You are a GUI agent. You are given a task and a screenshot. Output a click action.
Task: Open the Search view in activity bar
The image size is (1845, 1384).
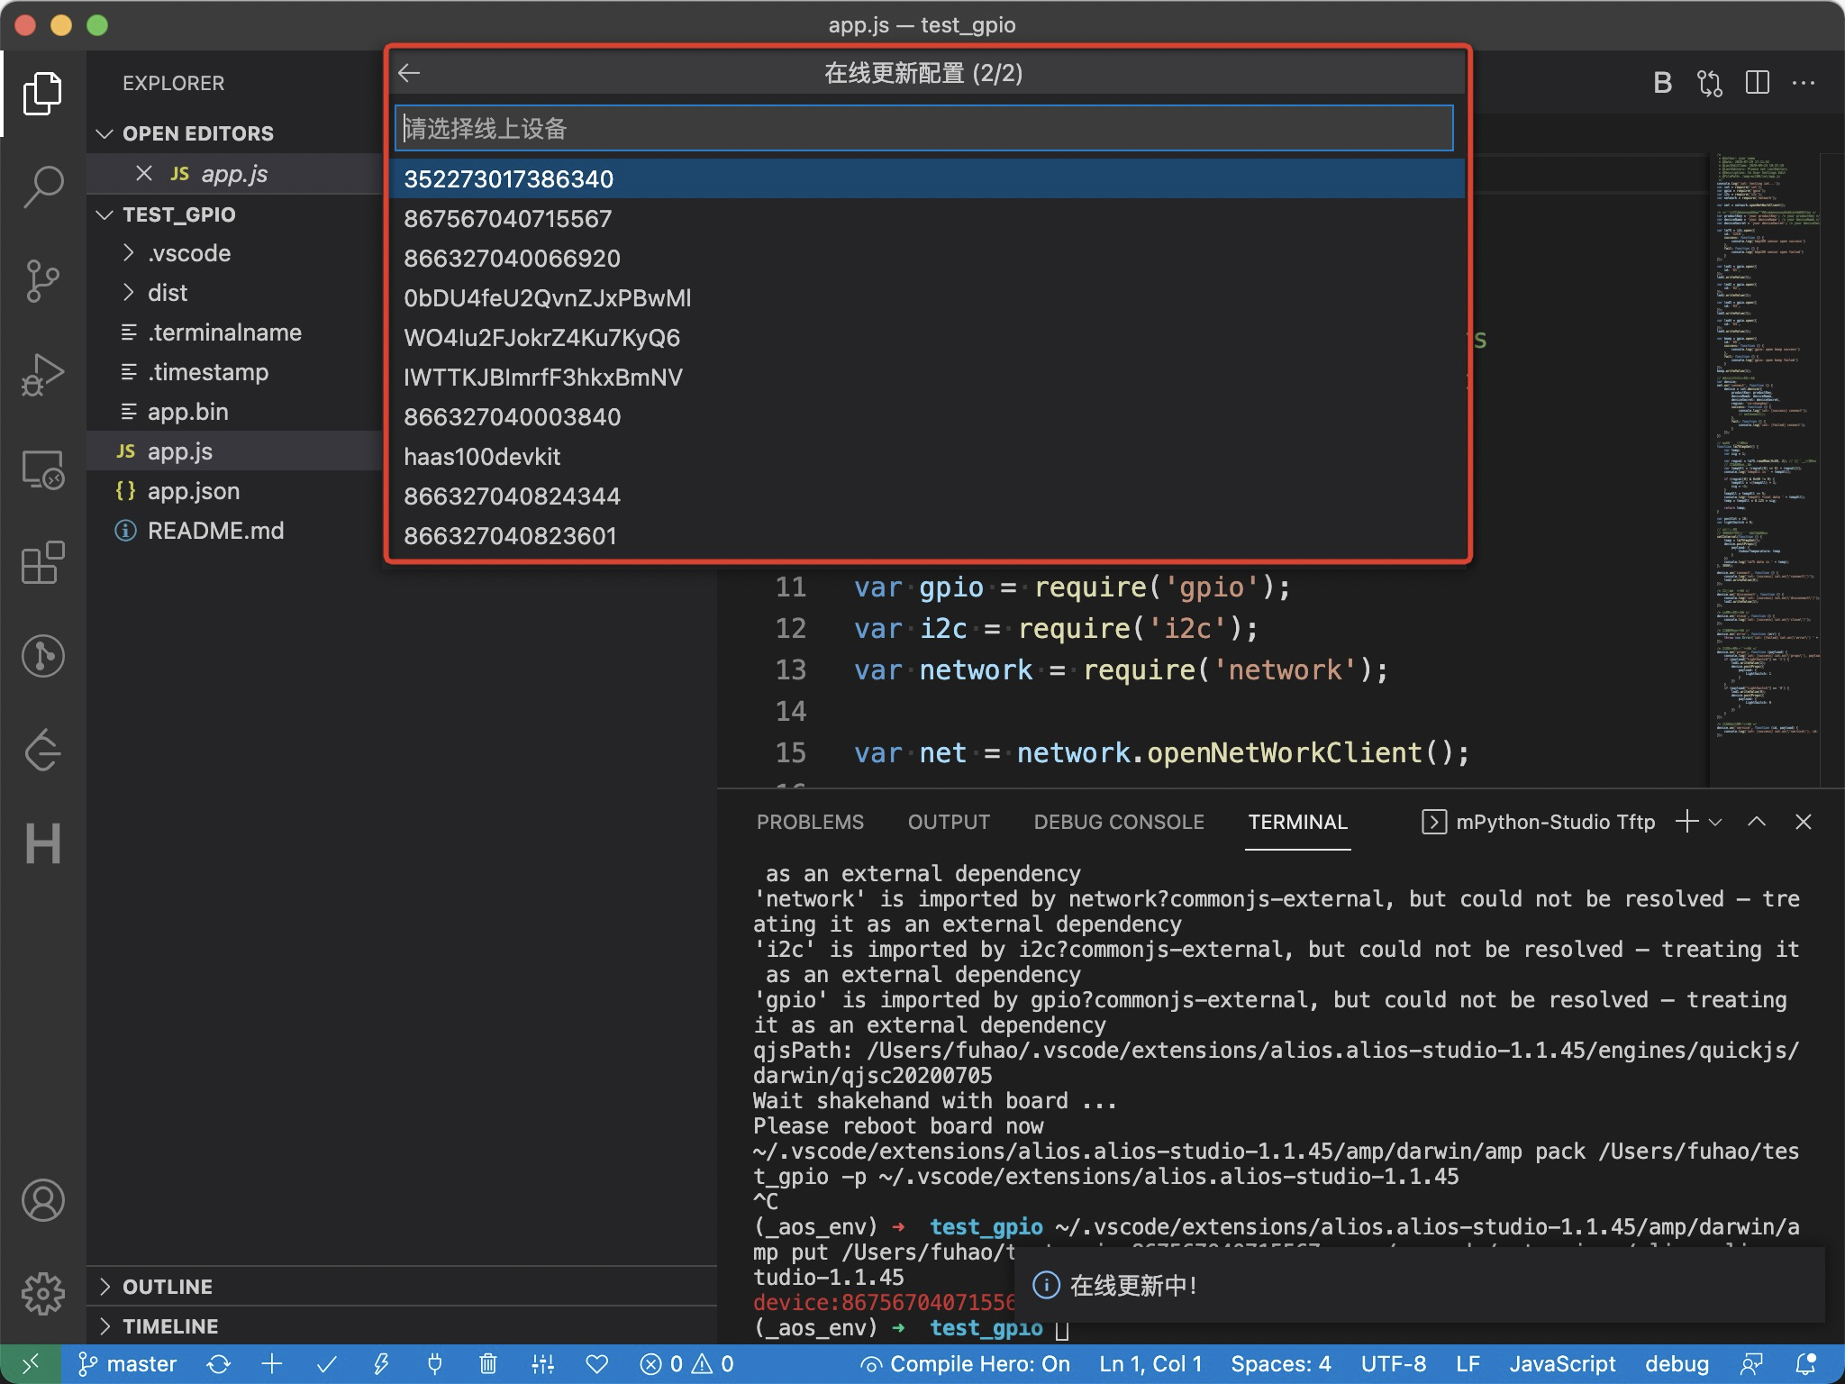42,187
